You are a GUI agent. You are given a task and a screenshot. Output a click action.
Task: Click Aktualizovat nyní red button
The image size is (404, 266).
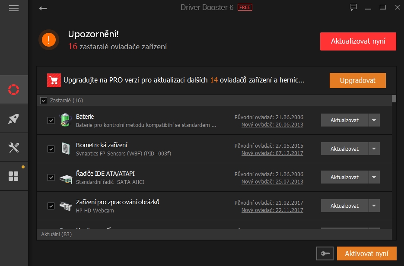[358, 41]
